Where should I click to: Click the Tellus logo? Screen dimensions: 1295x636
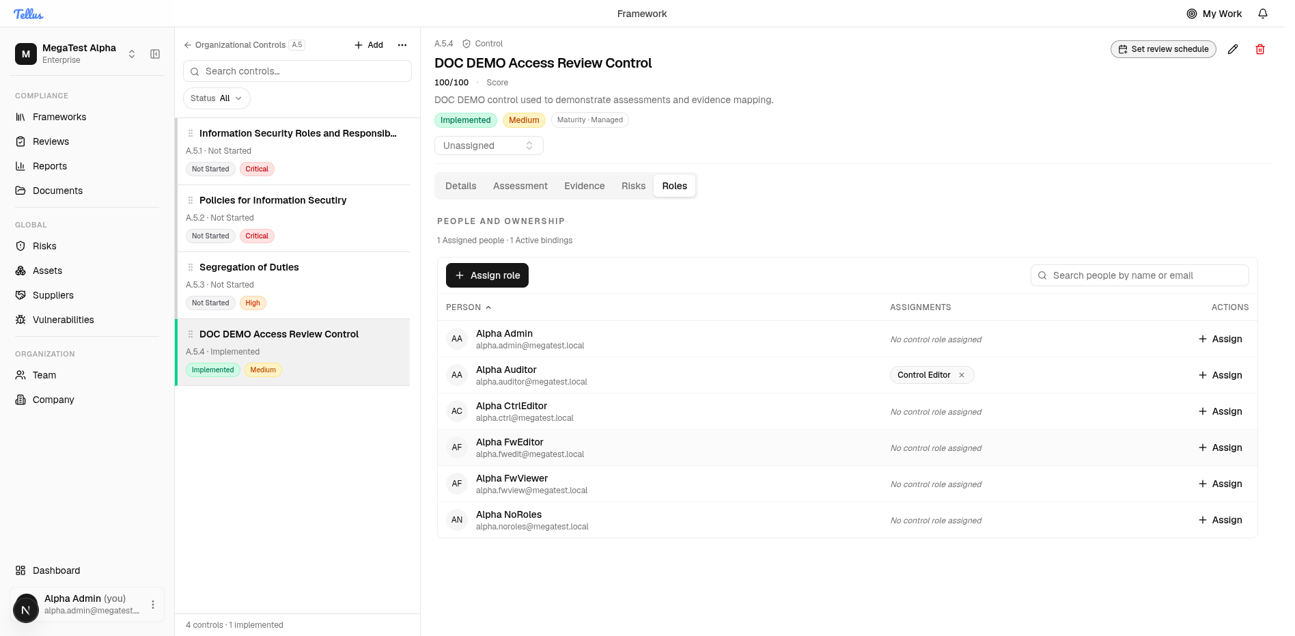tap(29, 14)
